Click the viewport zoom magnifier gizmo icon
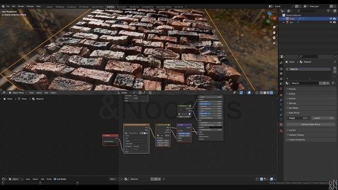The height and width of the screenshot is (190, 338). (274, 27)
